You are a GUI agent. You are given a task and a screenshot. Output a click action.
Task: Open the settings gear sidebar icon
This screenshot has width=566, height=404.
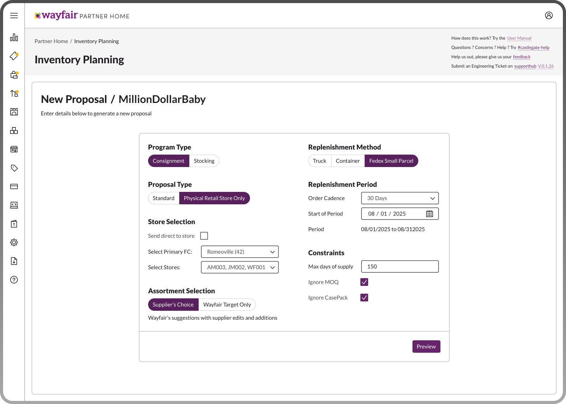14,242
